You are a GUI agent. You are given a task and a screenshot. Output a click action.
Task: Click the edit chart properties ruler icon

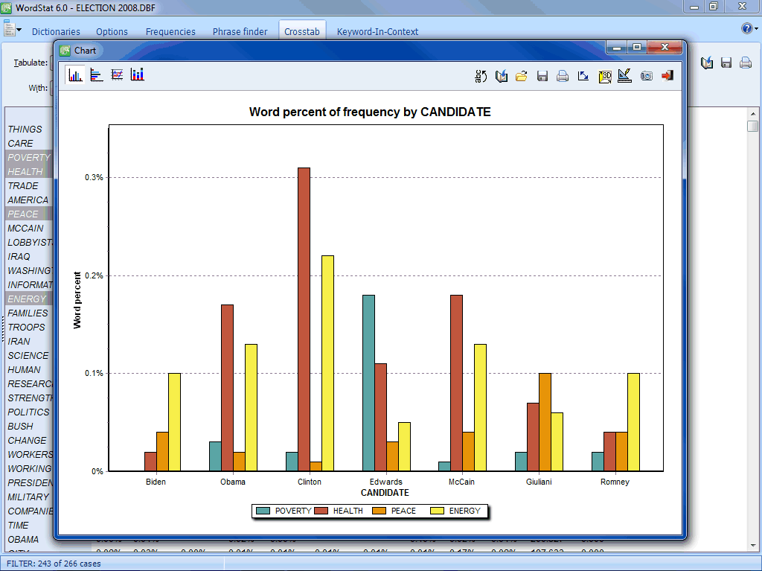tap(625, 76)
